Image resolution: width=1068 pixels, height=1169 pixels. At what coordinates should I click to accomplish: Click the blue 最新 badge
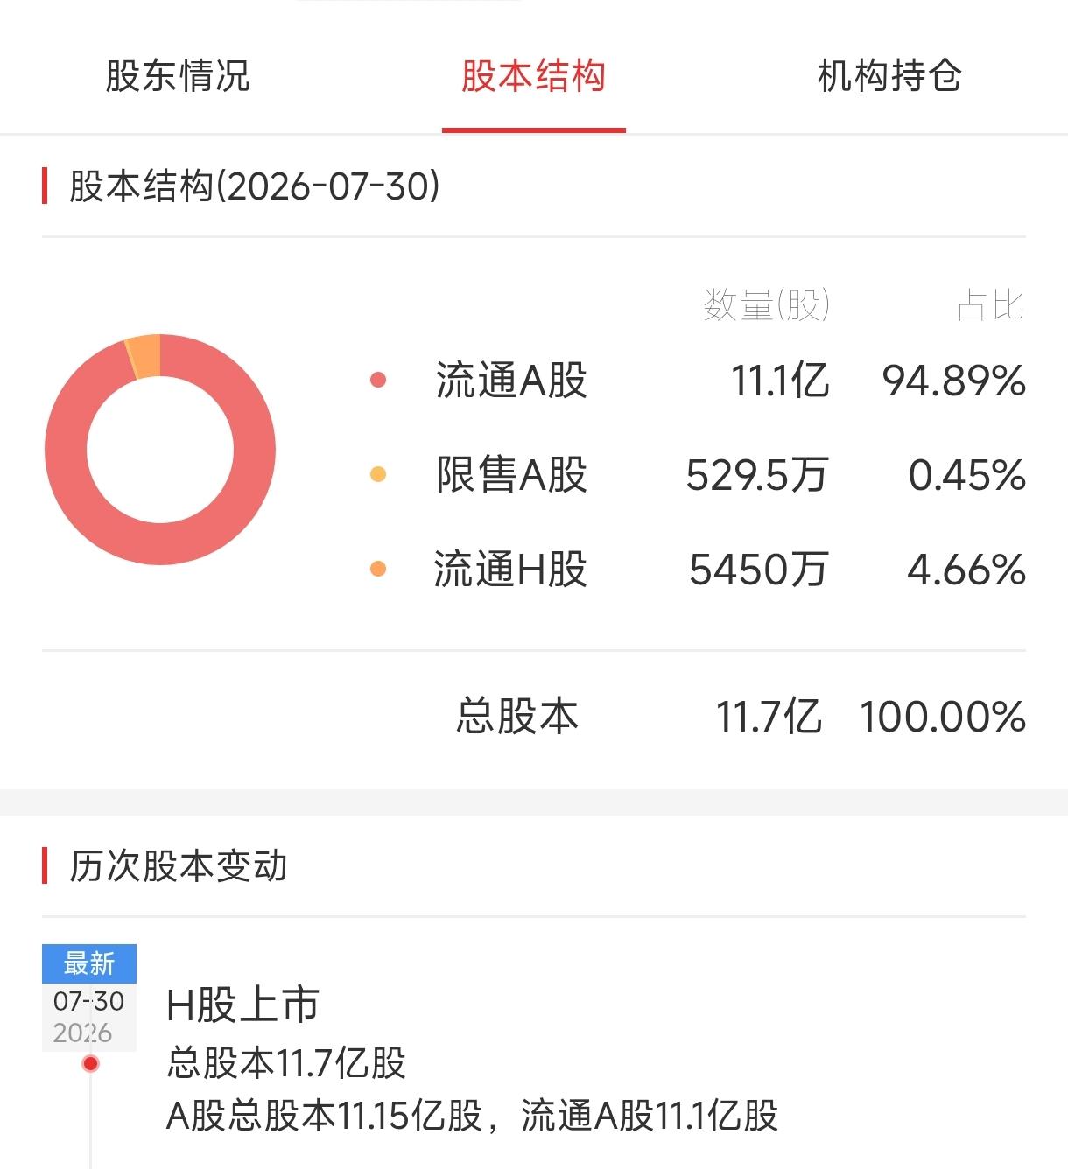pos(89,963)
